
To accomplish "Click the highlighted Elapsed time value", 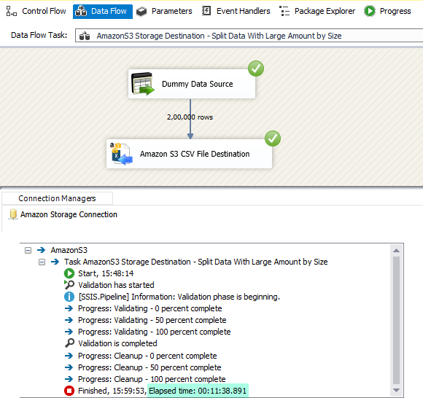I will coord(198,391).
